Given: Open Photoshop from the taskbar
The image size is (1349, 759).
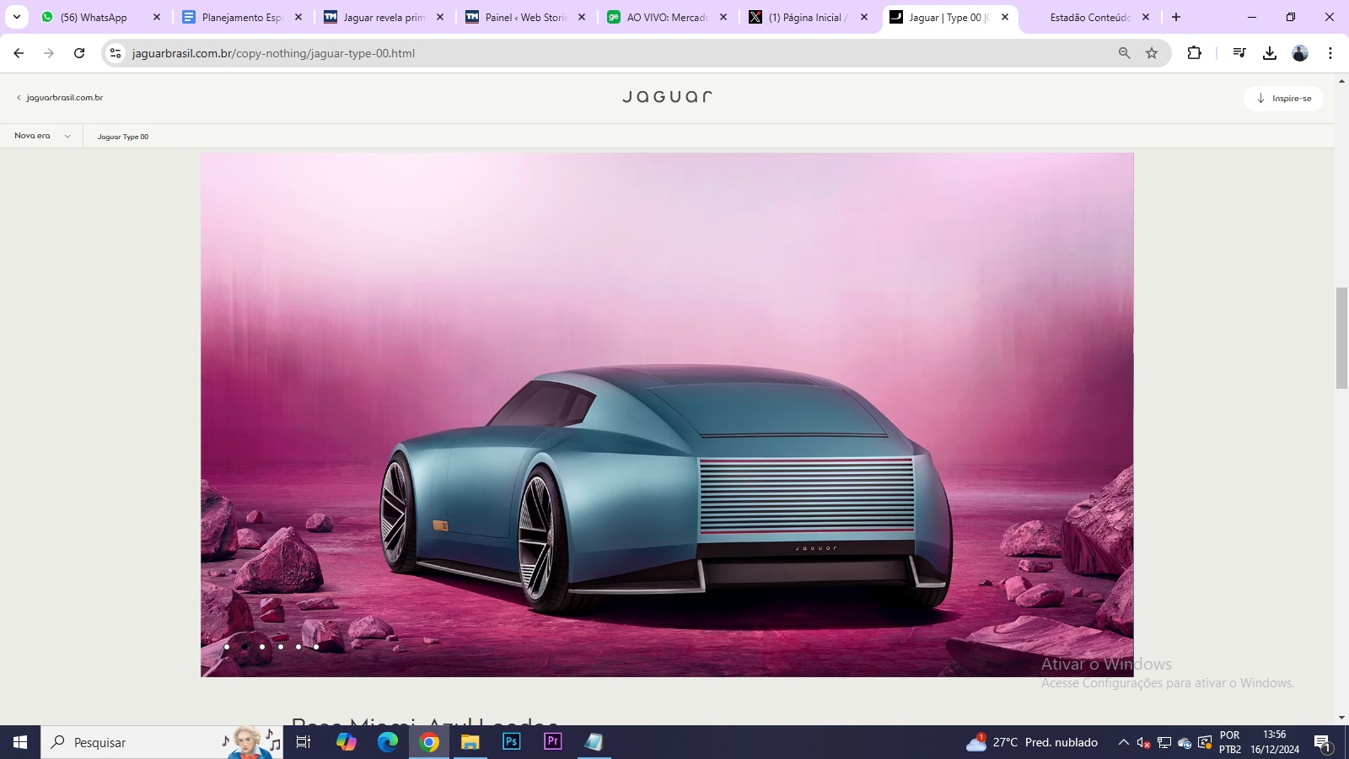Looking at the screenshot, I should (512, 742).
